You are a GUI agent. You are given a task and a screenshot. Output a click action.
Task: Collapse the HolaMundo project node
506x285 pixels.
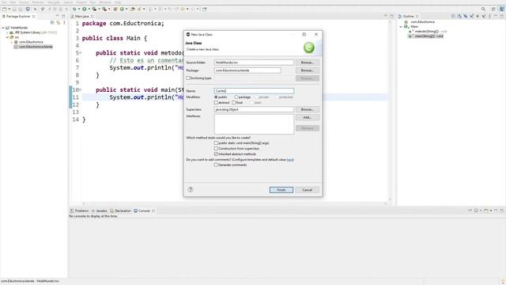click(3, 28)
